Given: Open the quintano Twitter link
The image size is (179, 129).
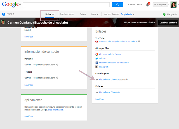Looking at the screenshot, I should pyautogui.click(x=103, y=59).
